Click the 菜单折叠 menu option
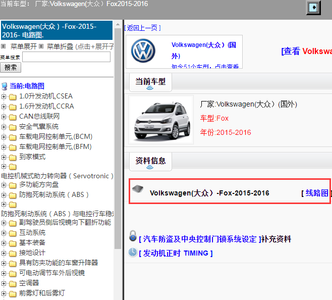 [x=60, y=46]
